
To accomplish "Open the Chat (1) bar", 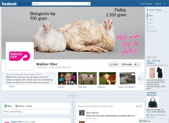I will click(x=153, y=121).
